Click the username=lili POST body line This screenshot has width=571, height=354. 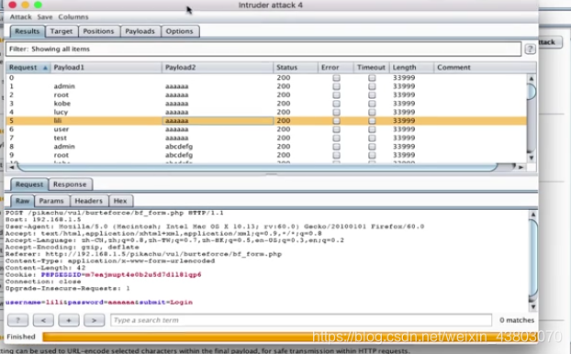[x=99, y=303]
